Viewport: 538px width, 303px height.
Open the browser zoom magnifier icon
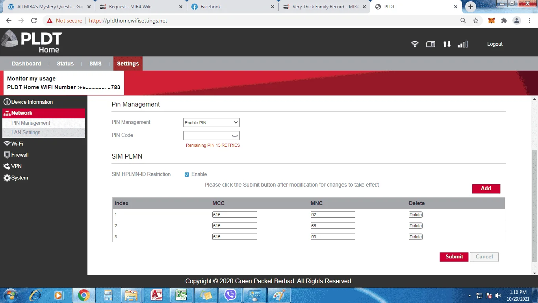463,21
